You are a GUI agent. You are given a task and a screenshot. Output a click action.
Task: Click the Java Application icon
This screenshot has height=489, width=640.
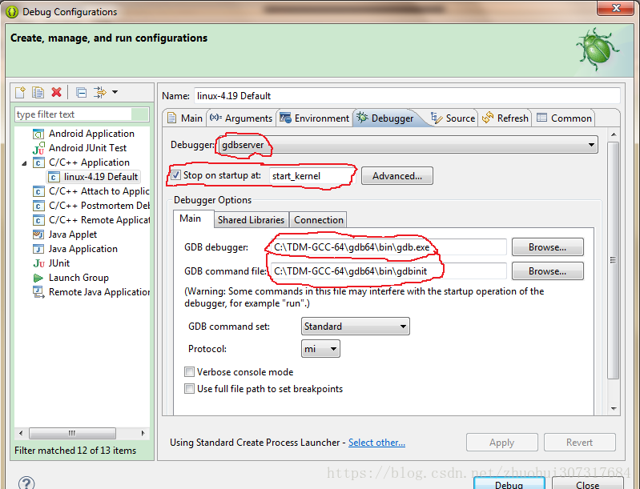(x=38, y=249)
